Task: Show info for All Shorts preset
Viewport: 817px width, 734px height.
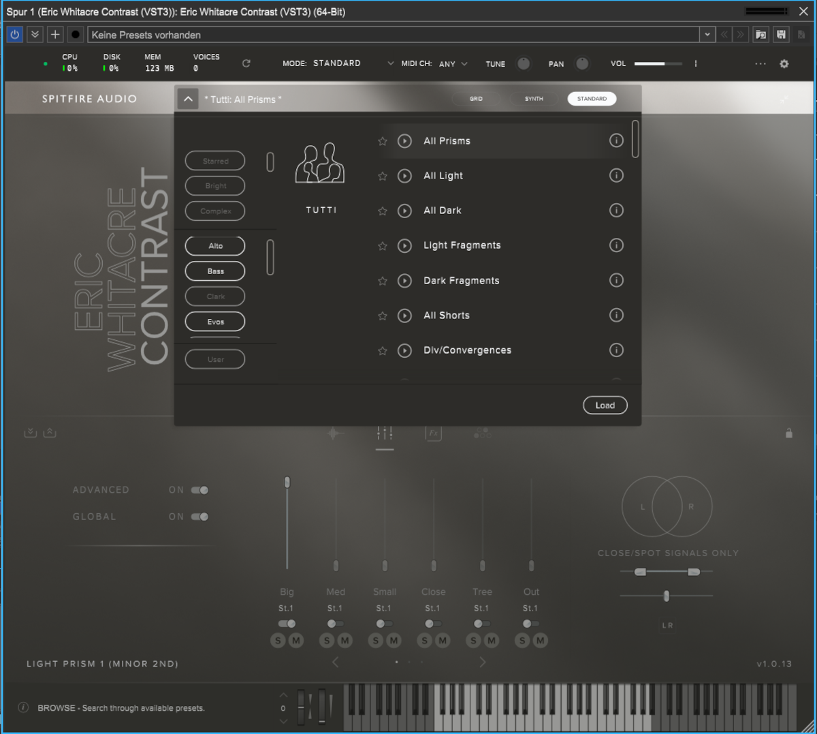Action: (616, 315)
